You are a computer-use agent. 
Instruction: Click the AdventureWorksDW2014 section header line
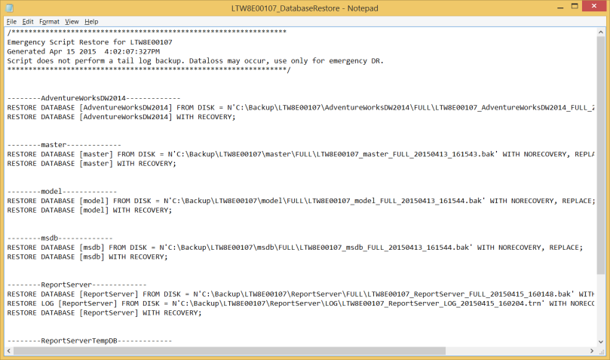coord(93,98)
